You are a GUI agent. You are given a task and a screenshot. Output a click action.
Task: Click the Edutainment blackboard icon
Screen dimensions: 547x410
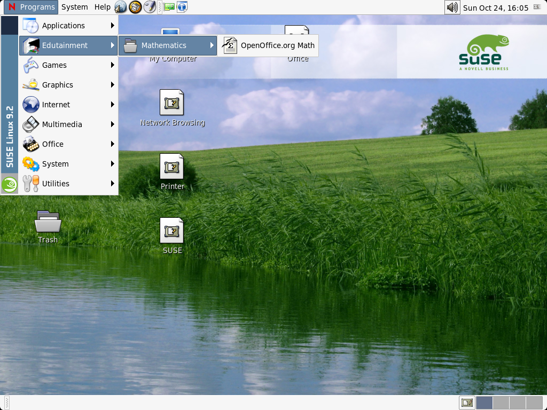click(x=30, y=45)
